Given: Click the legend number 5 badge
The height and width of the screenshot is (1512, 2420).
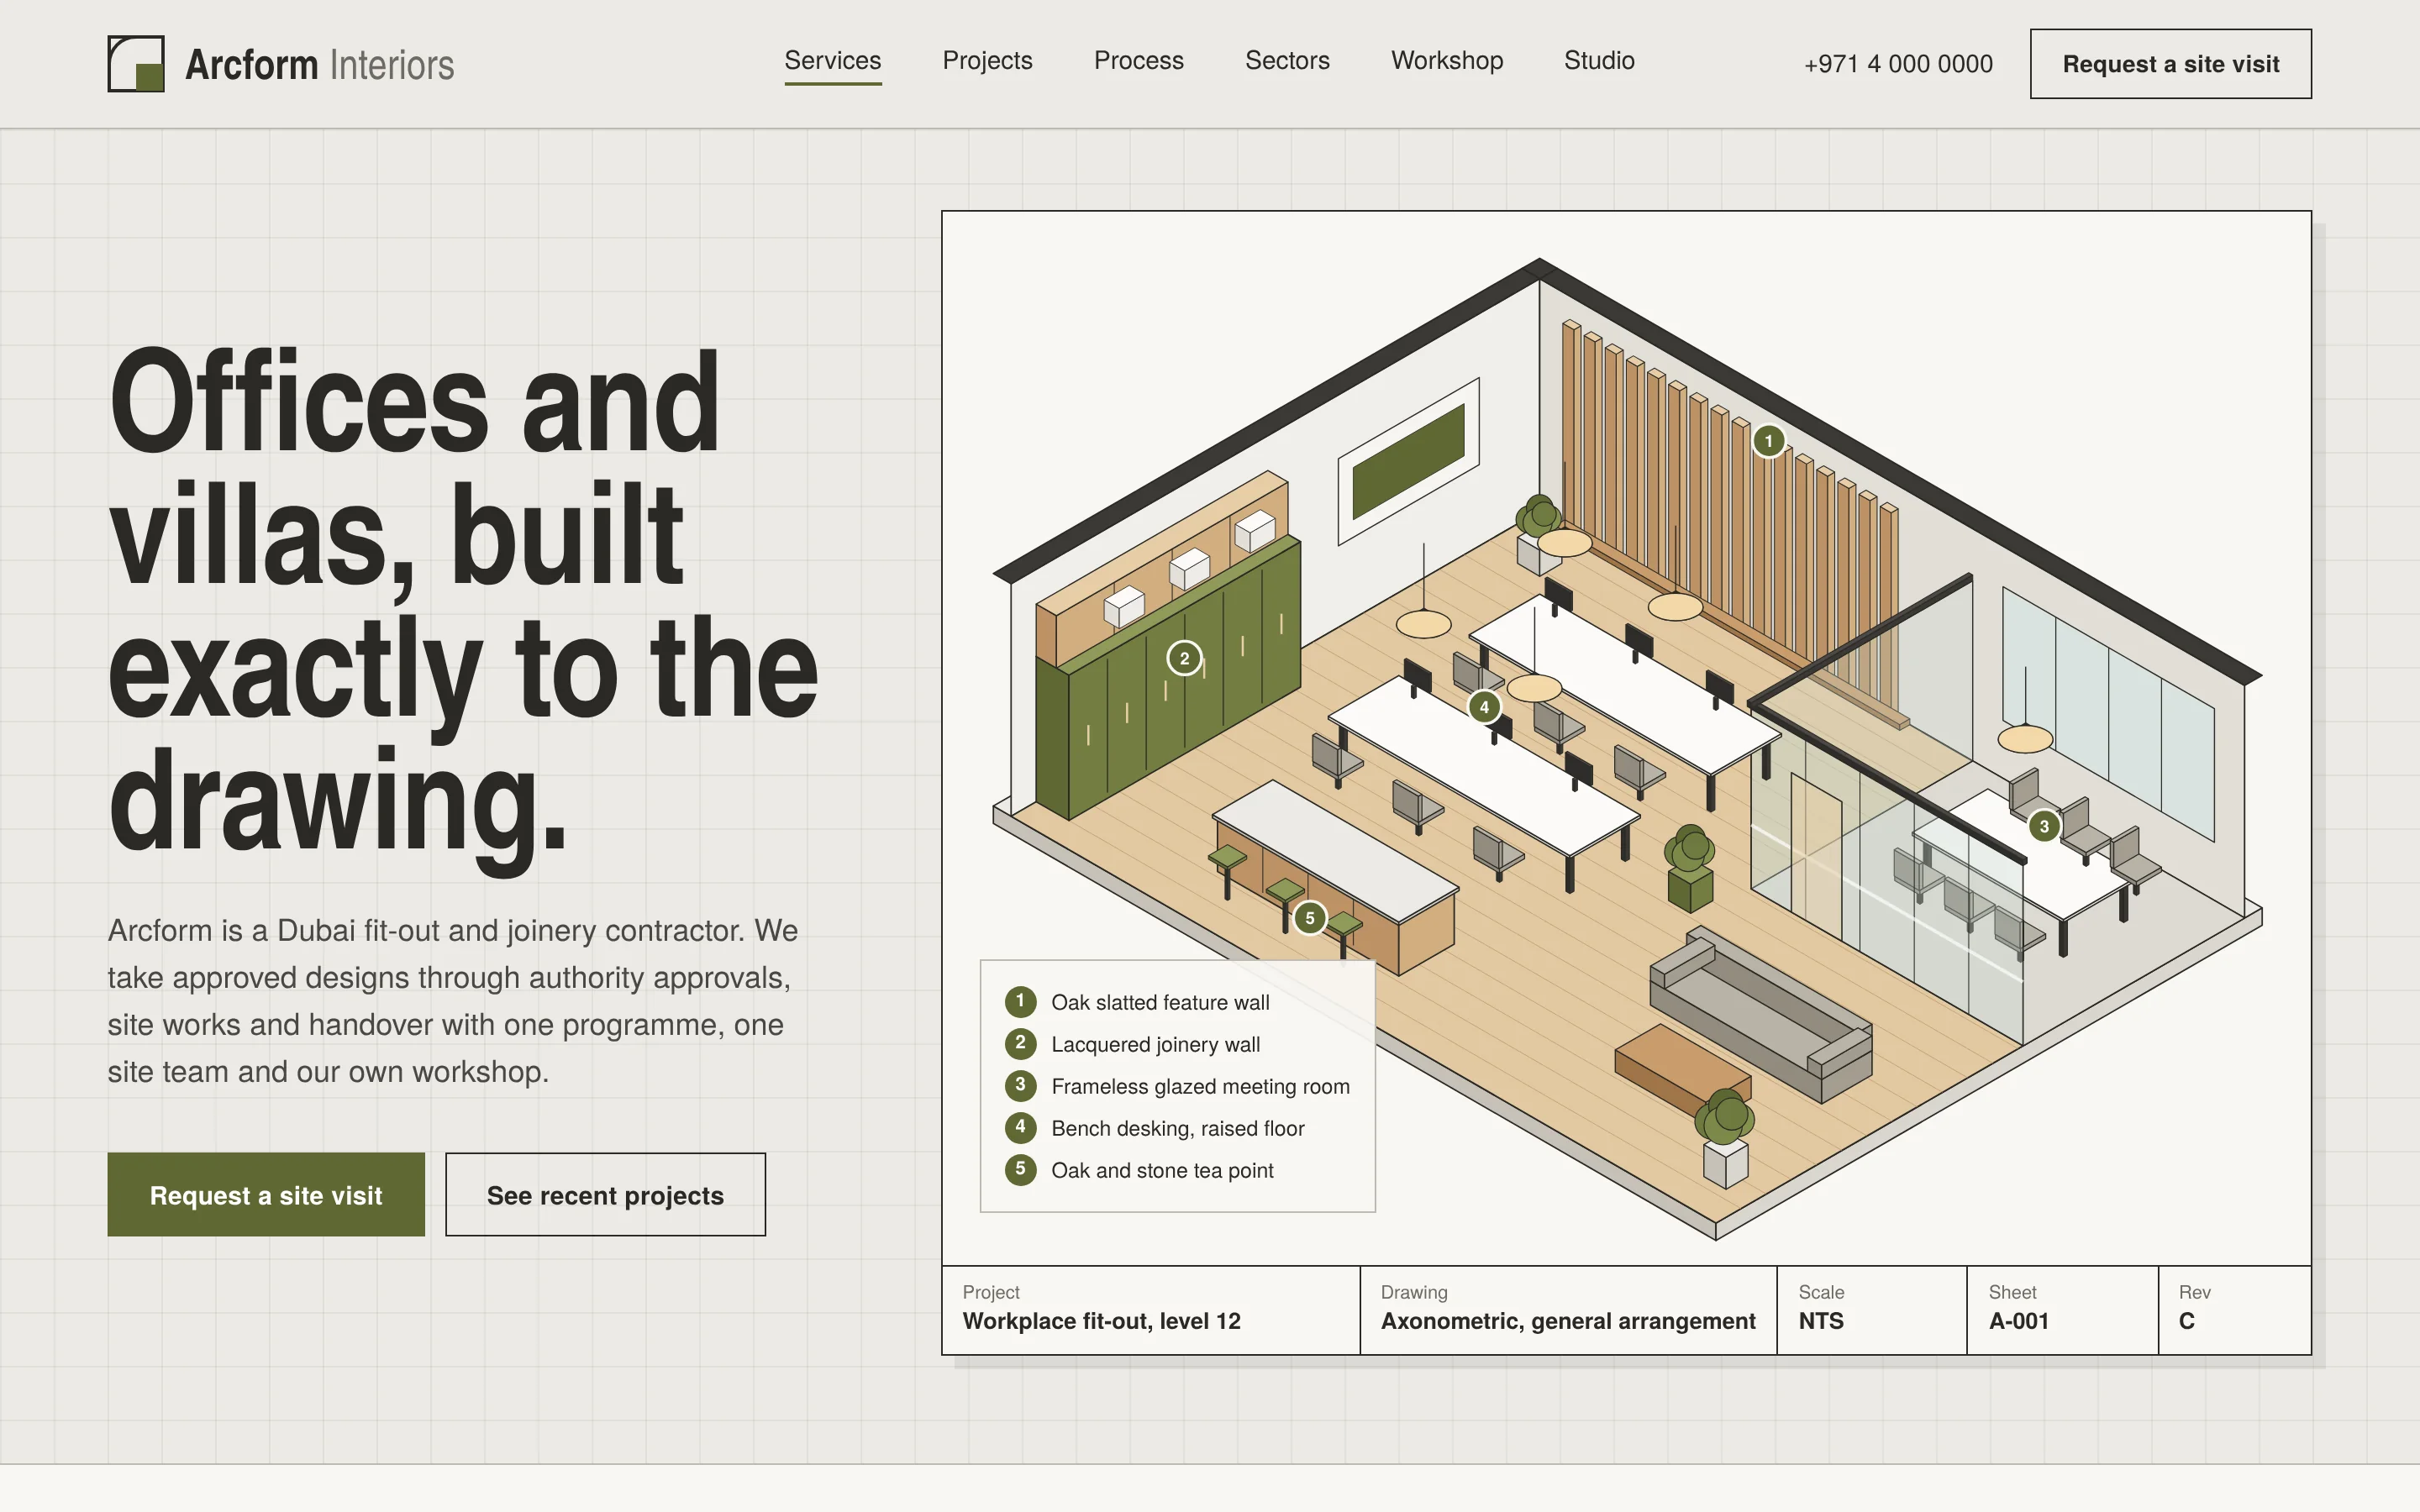Looking at the screenshot, I should point(1020,1169).
